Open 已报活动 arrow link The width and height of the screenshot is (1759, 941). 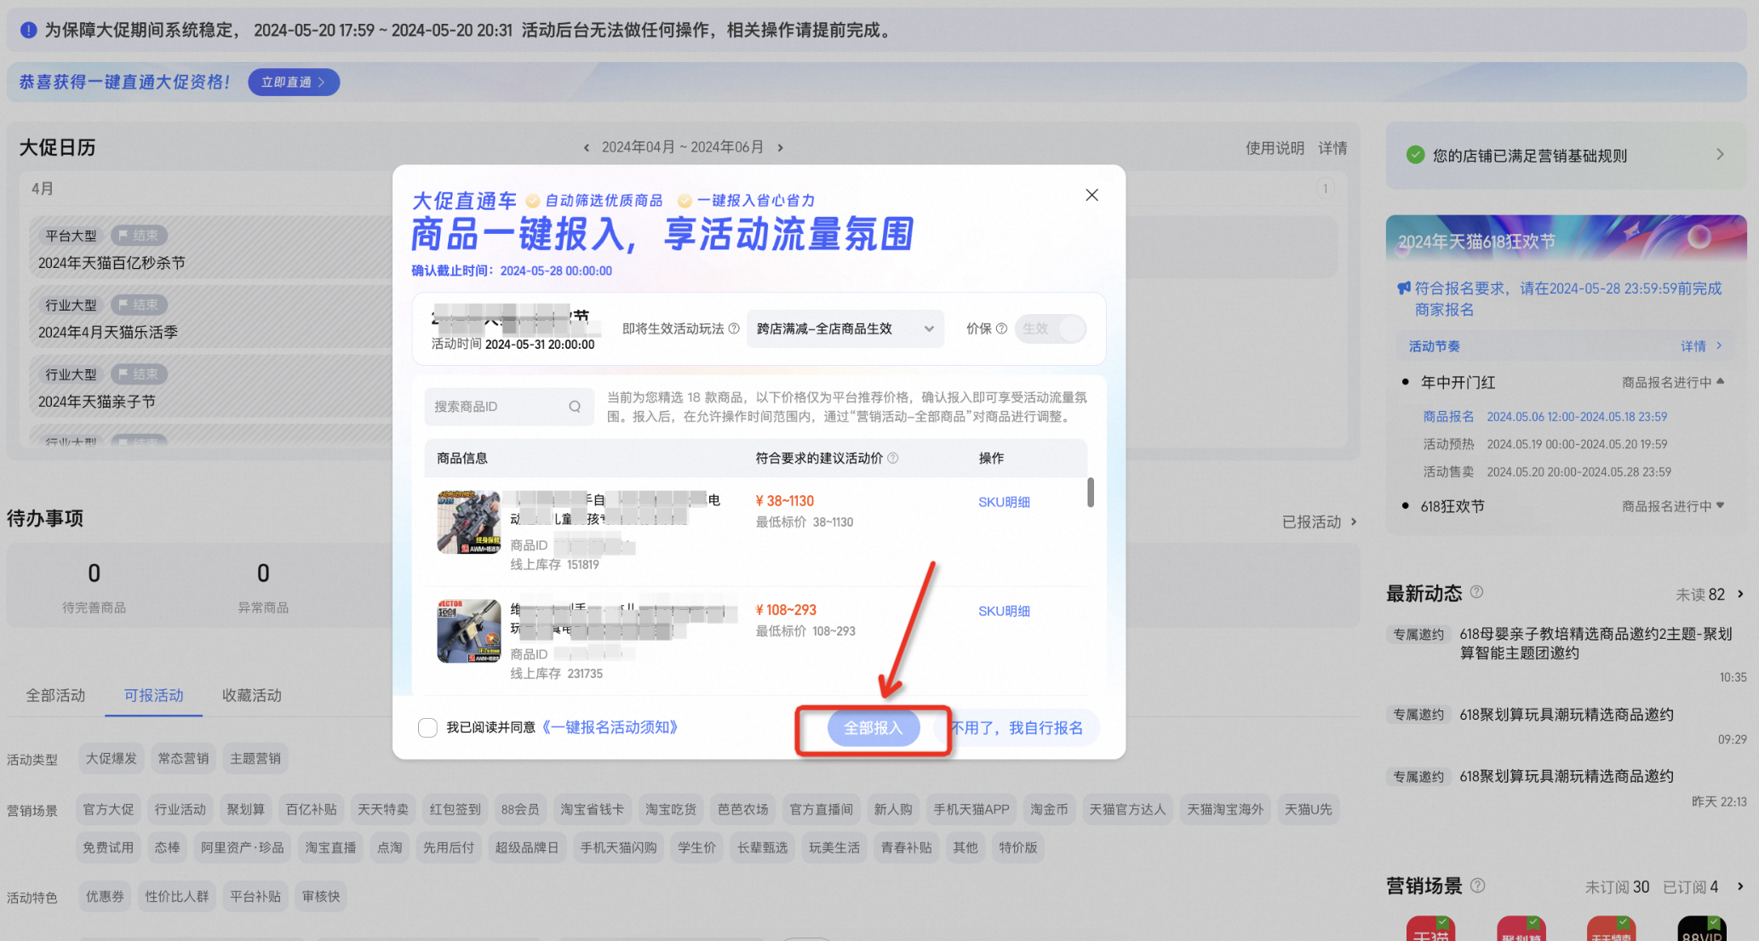pyautogui.click(x=1320, y=522)
